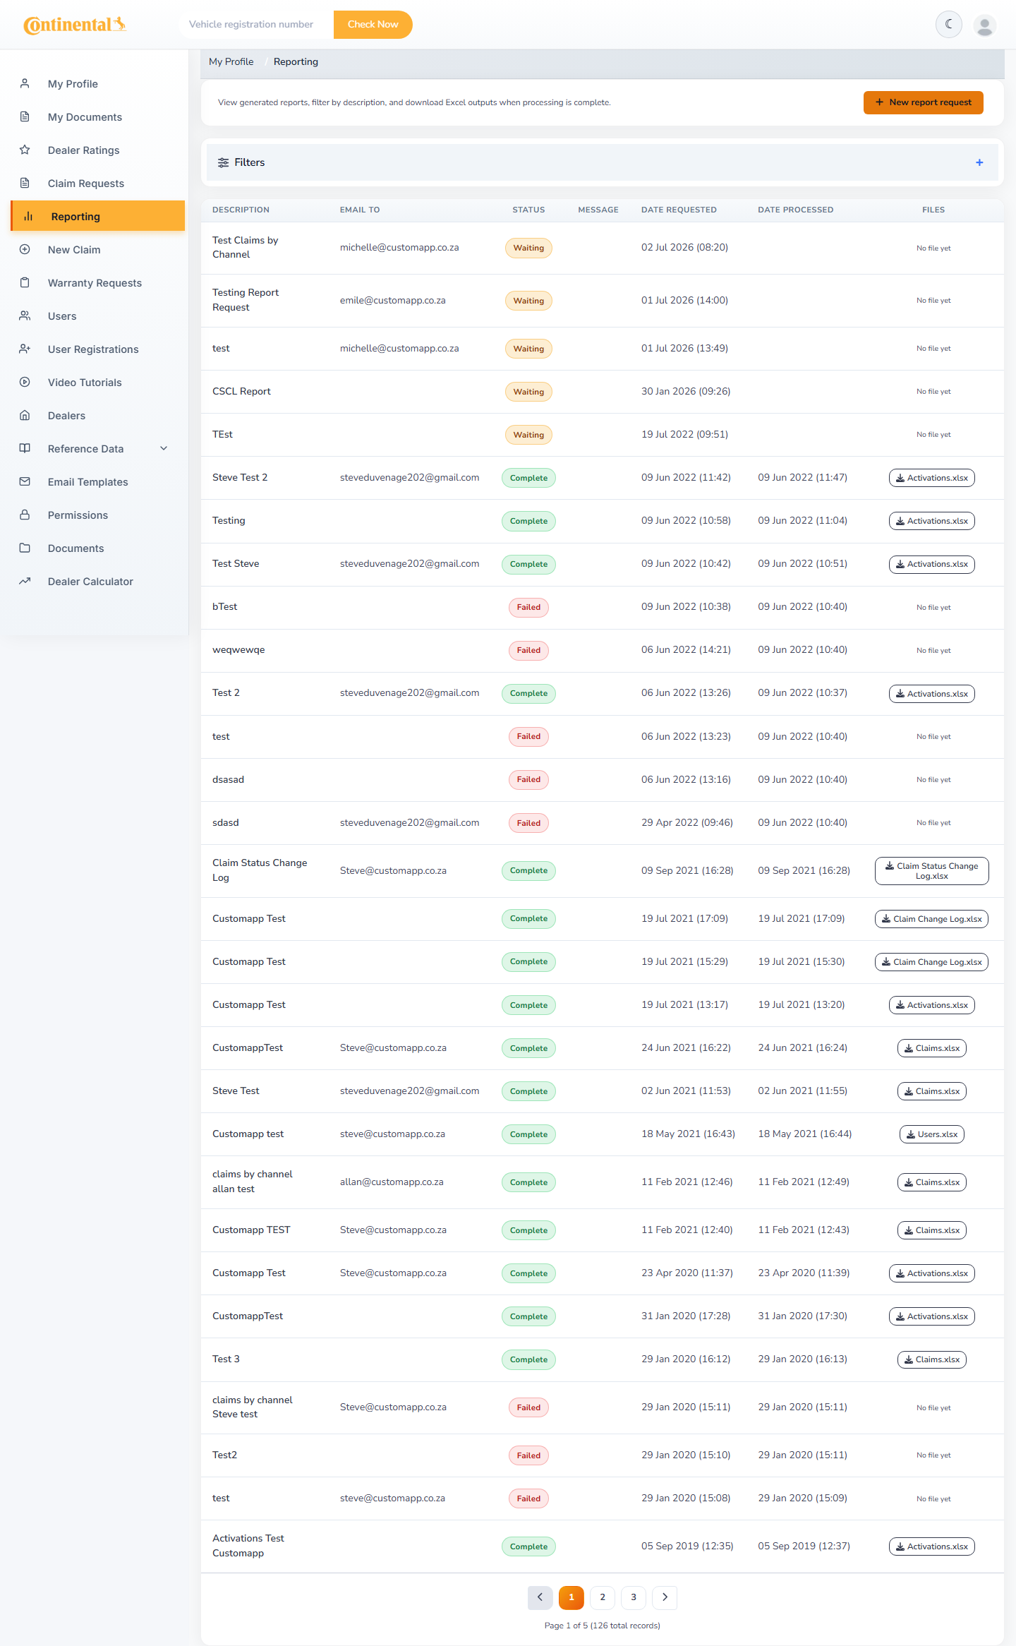This screenshot has width=1016, height=1646.
Task: Click the Warranty Requests clipboard icon
Action: point(25,282)
